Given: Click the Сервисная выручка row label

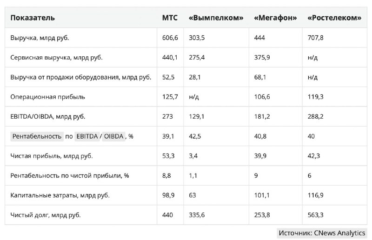Looking at the screenshot, I should point(56,58).
